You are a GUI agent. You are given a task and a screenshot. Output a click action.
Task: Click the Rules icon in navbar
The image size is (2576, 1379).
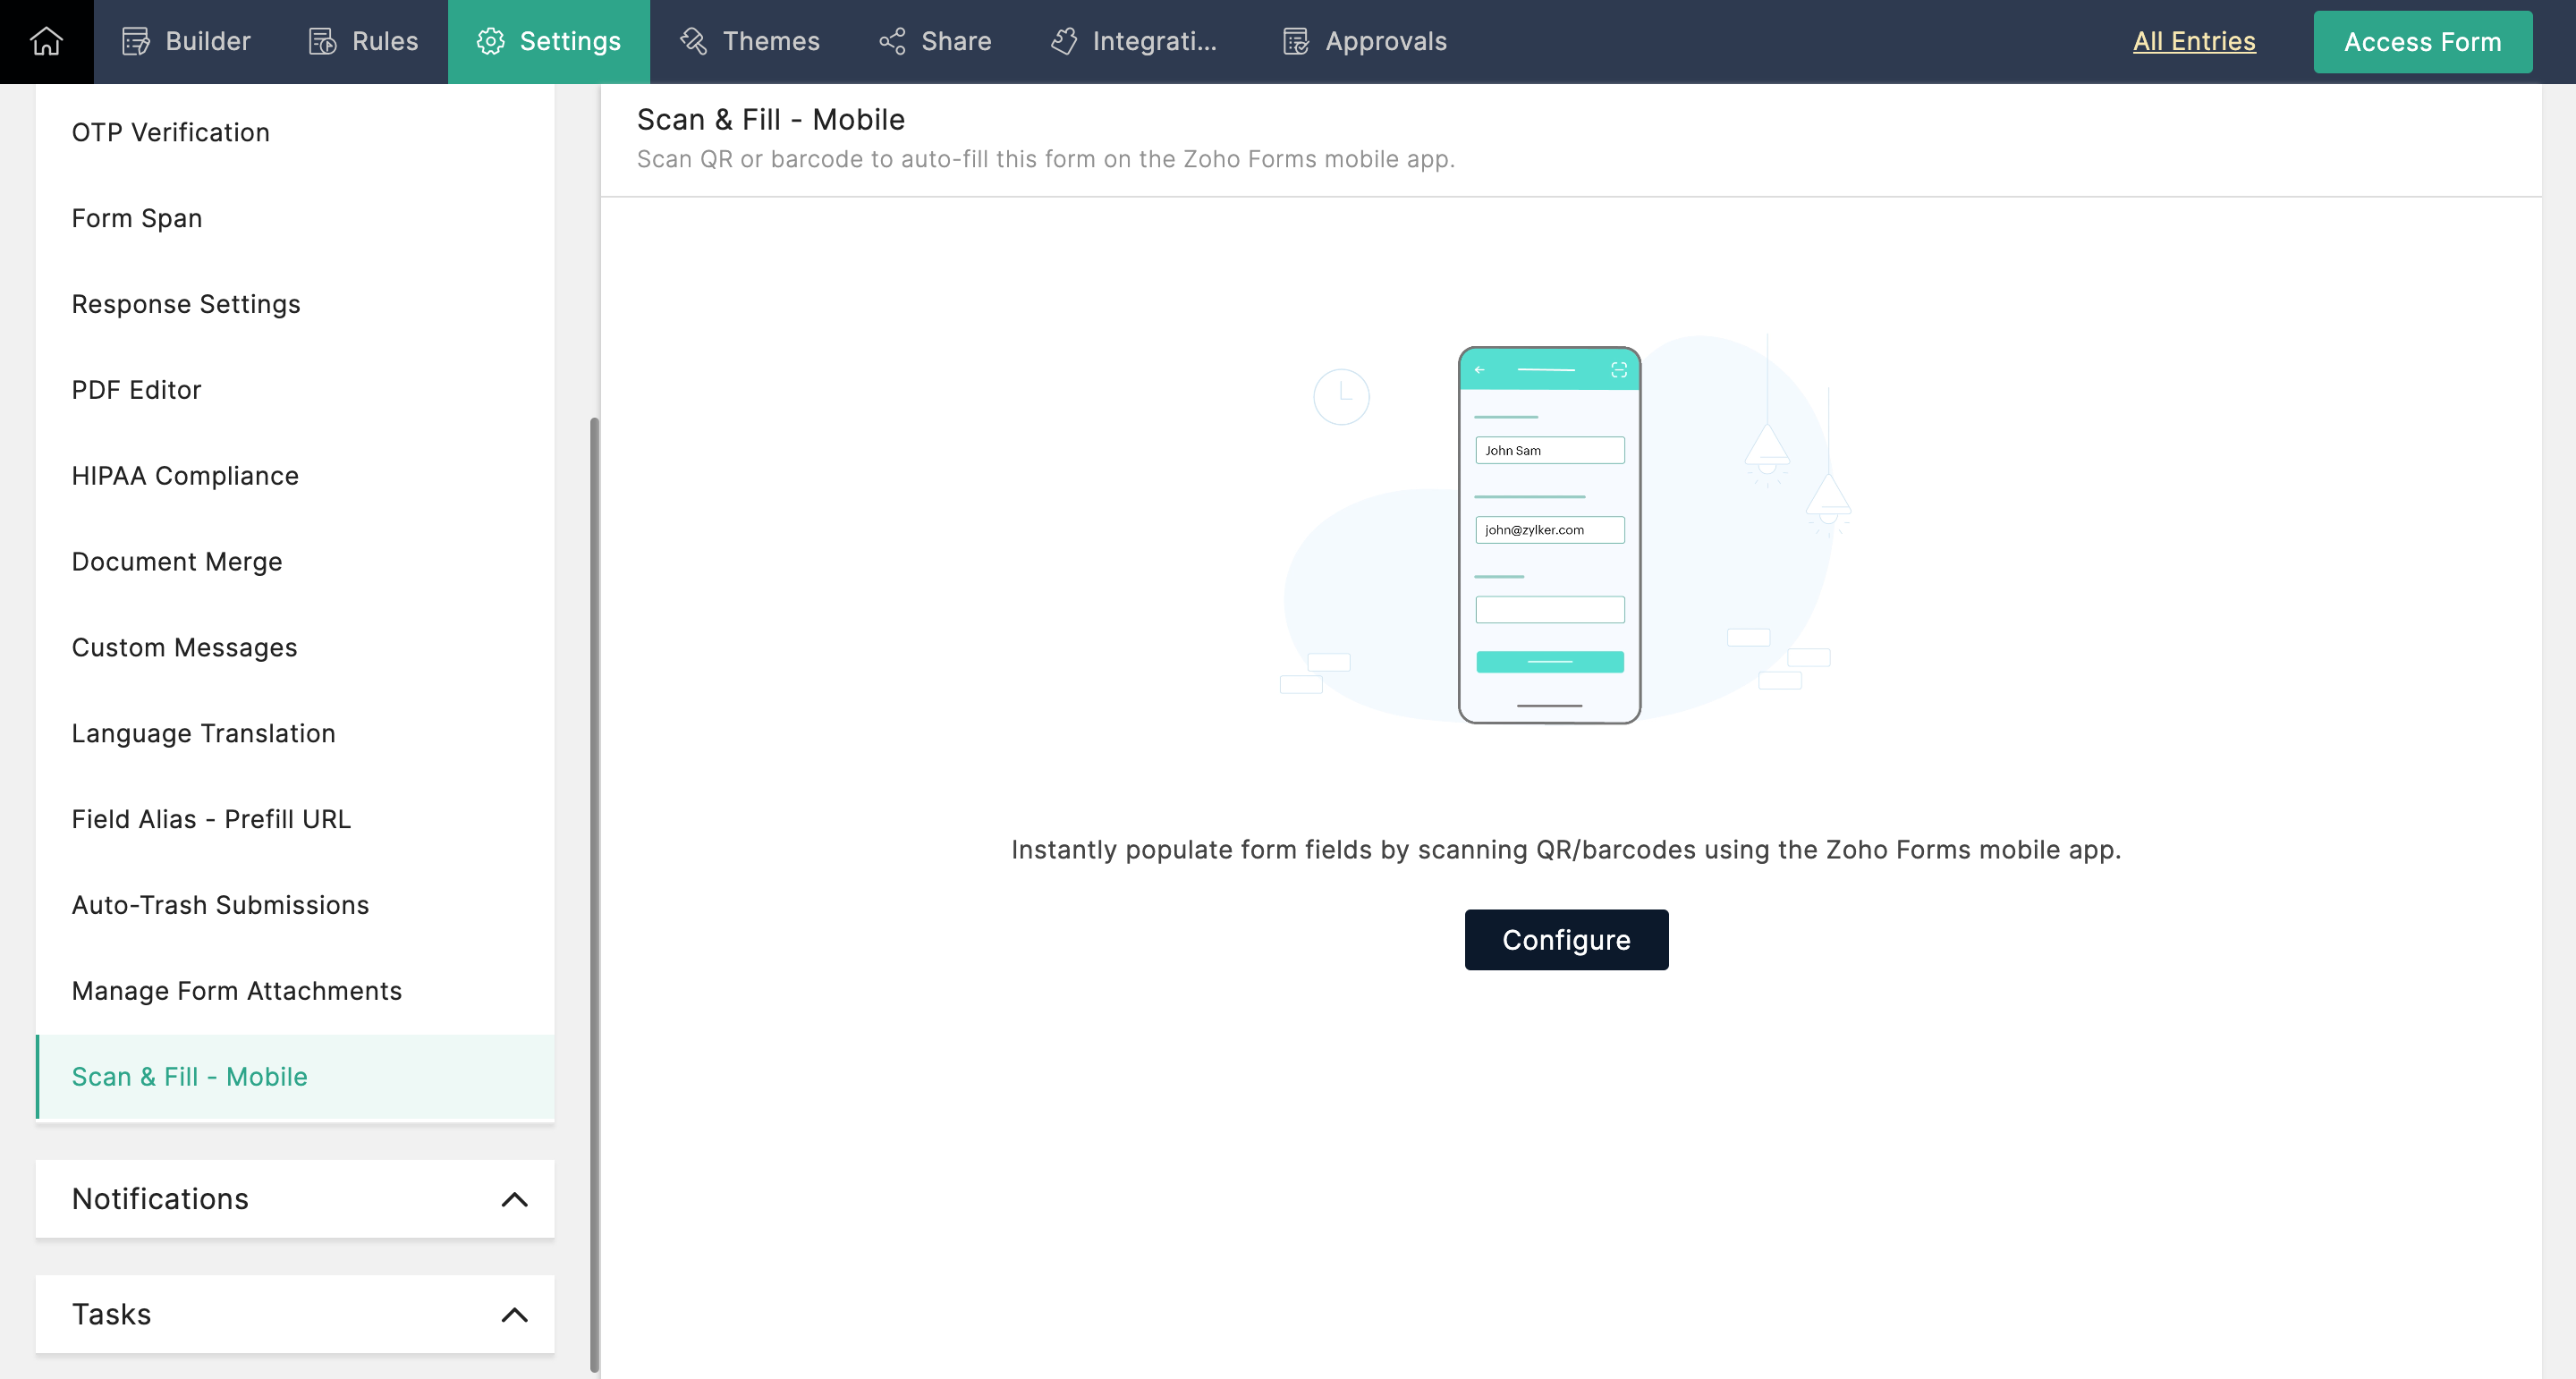point(322,41)
